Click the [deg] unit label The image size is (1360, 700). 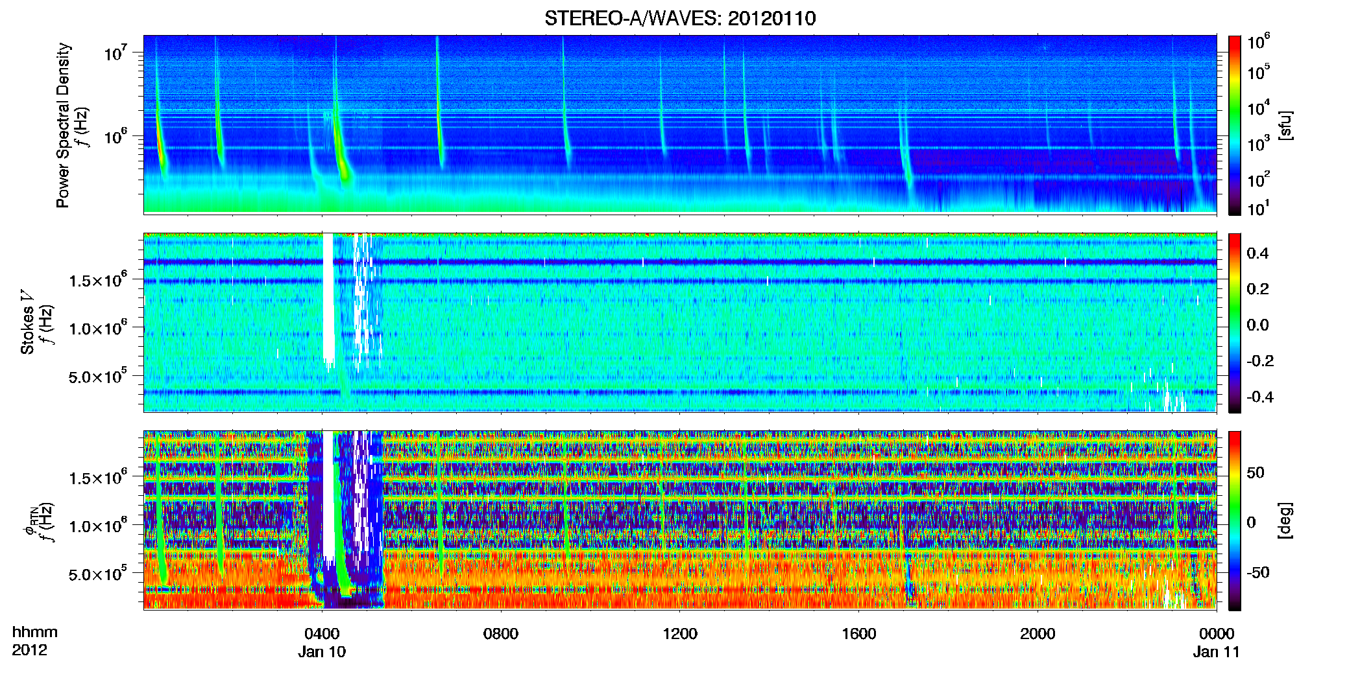point(1285,520)
